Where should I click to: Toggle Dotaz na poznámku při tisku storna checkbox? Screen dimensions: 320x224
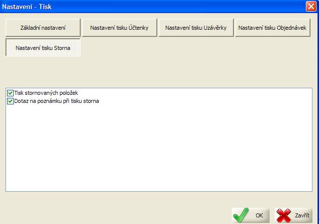[10, 101]
